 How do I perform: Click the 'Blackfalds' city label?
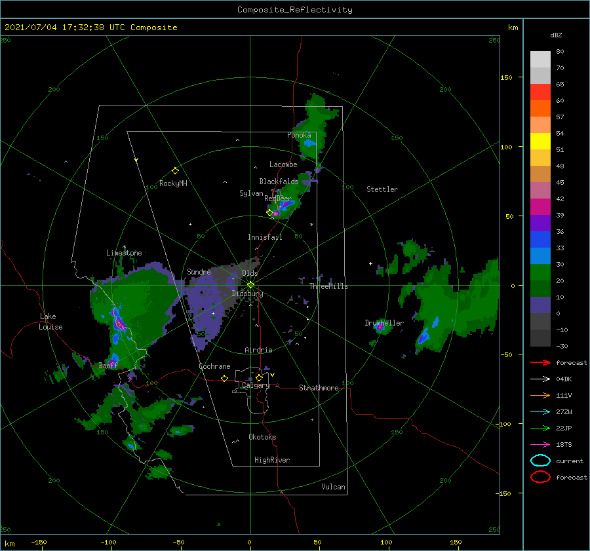279,181
